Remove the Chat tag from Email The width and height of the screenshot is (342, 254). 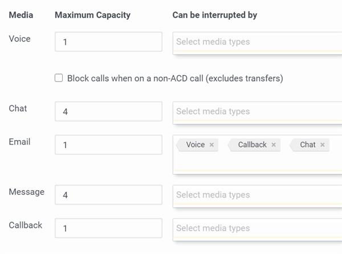(323, 145)
